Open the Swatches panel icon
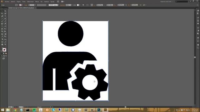The image size is (200, 112). coord(198,17)
